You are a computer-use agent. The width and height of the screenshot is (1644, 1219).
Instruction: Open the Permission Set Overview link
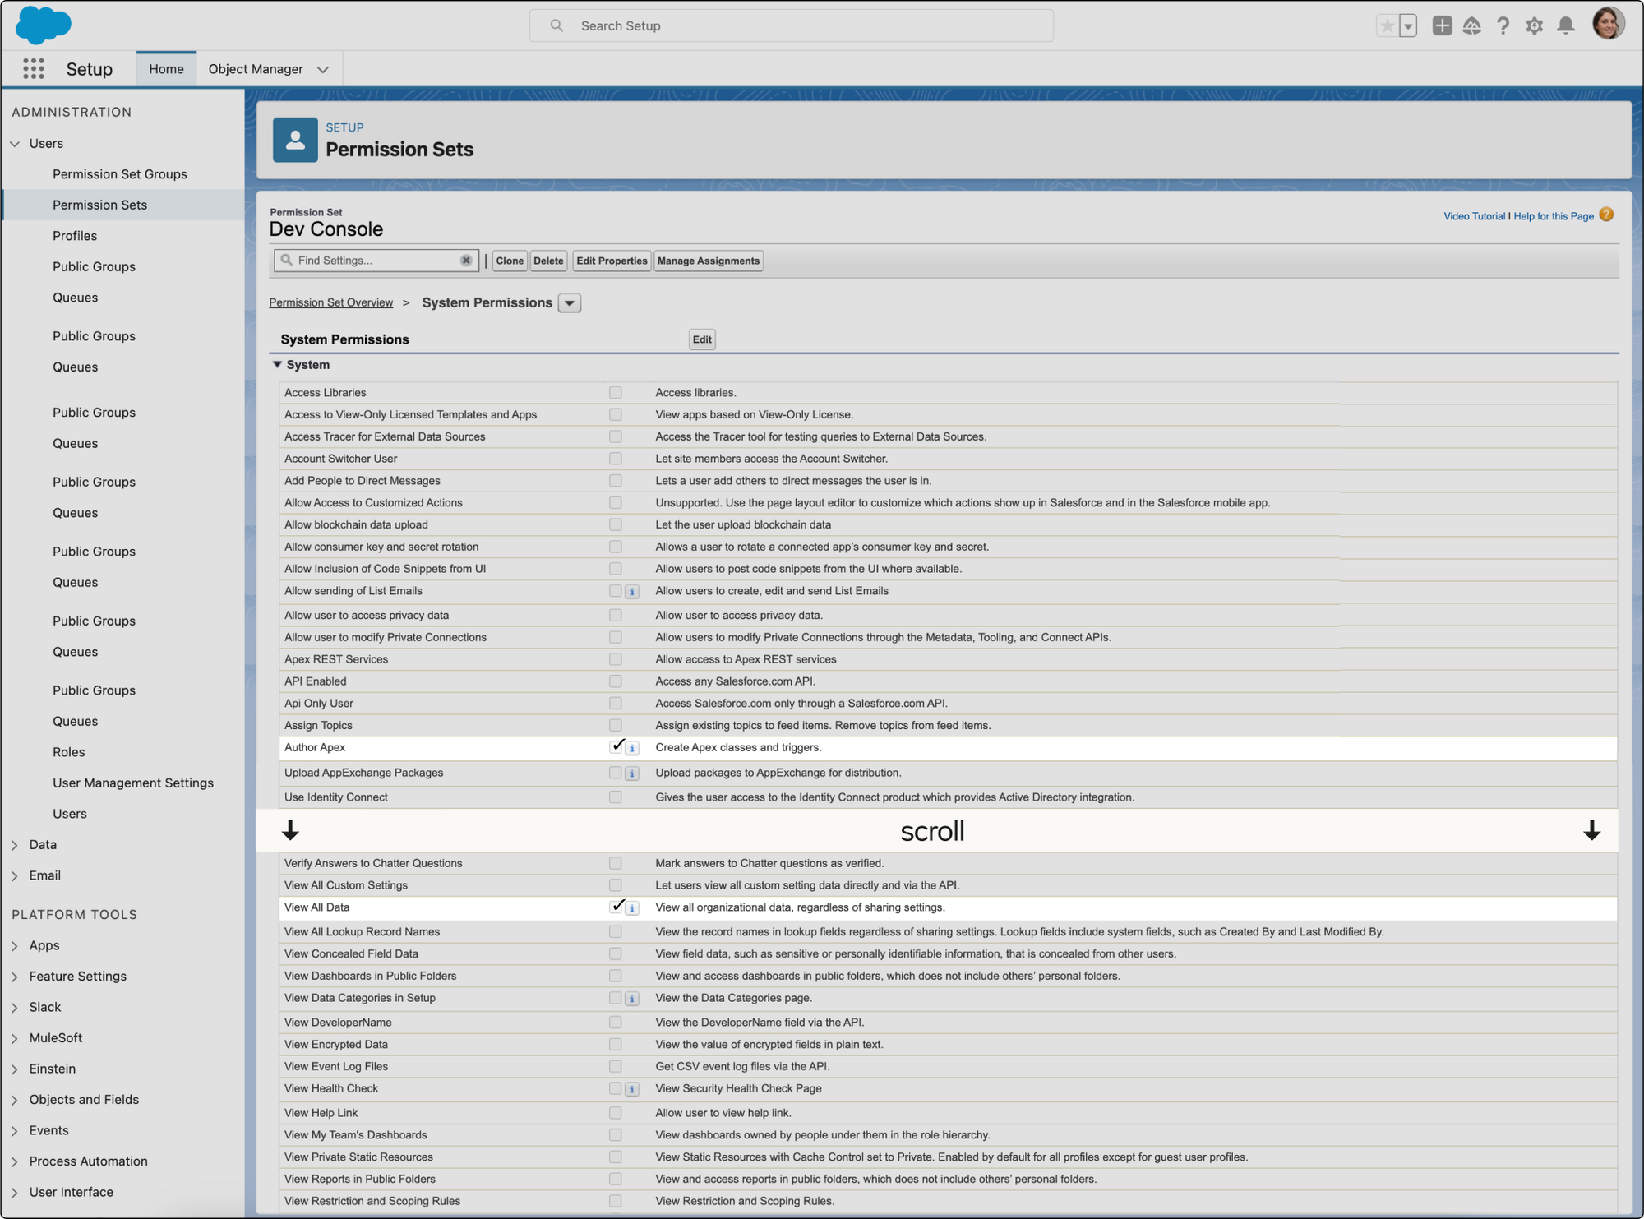330,303
